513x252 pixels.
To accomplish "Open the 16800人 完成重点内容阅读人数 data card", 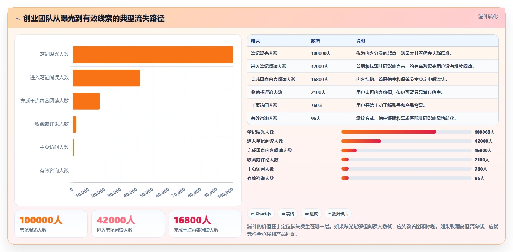I will coord(205,224).
